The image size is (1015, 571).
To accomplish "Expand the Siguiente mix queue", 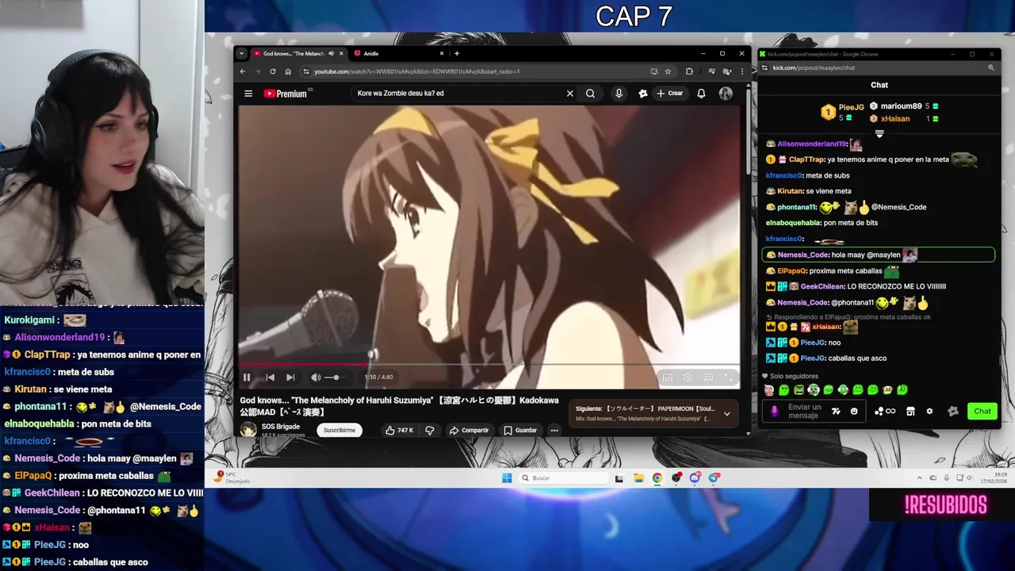I will [x=726, y=413].
